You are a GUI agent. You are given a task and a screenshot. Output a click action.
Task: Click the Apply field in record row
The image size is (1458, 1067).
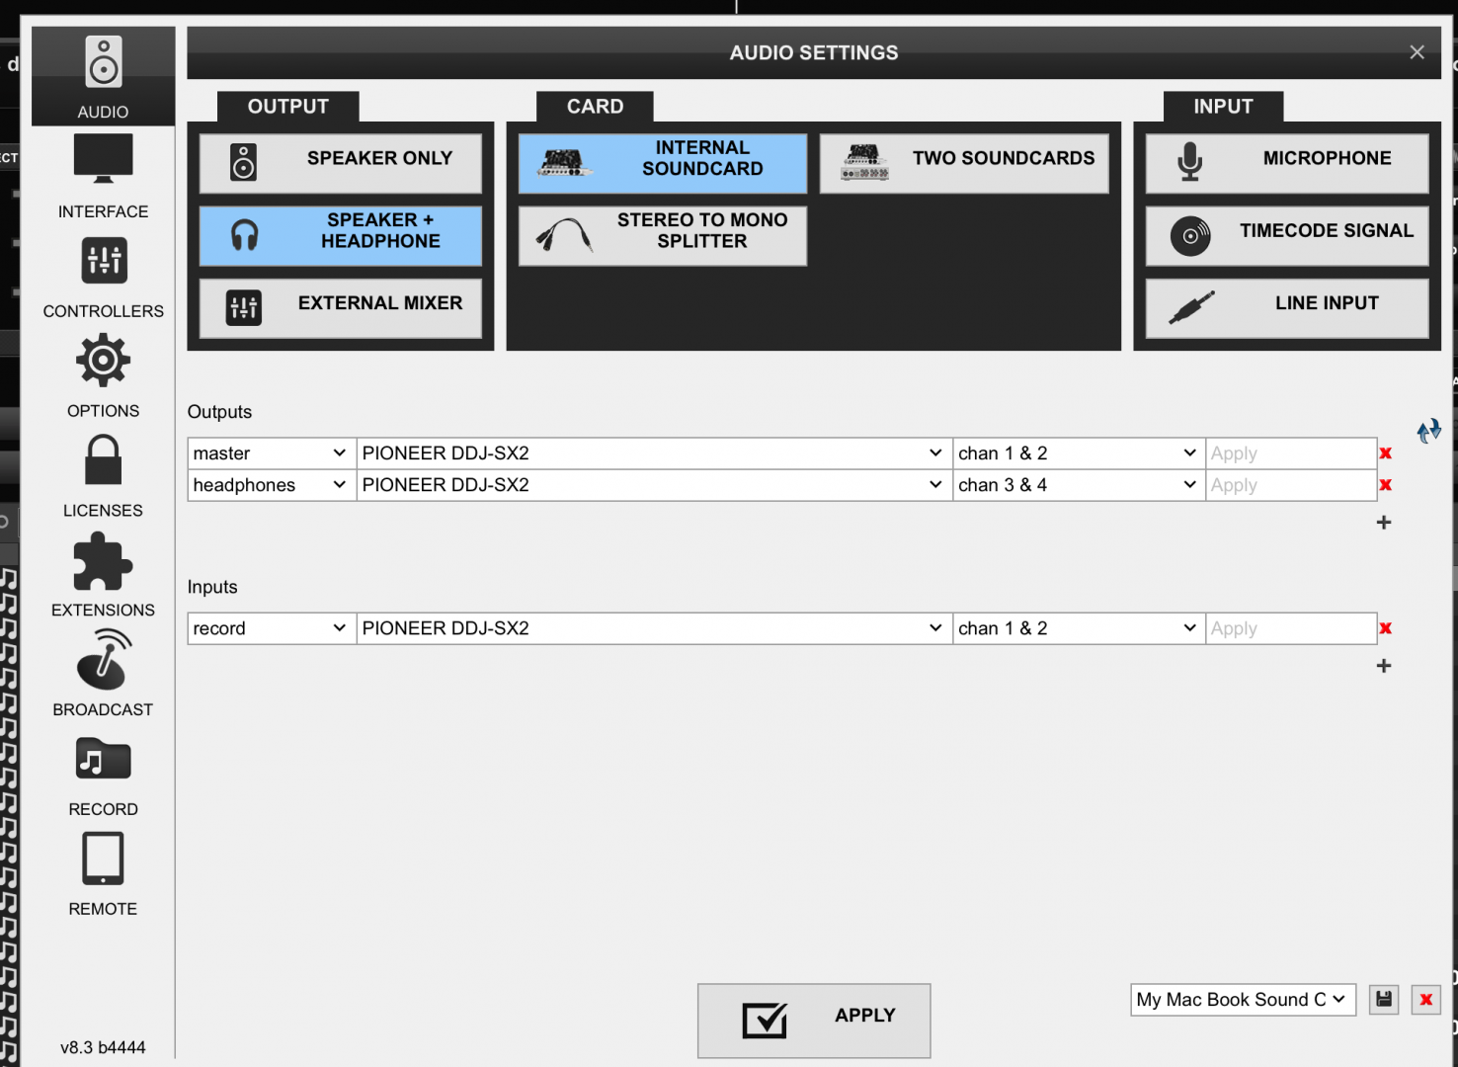[x=1291, y=628]
